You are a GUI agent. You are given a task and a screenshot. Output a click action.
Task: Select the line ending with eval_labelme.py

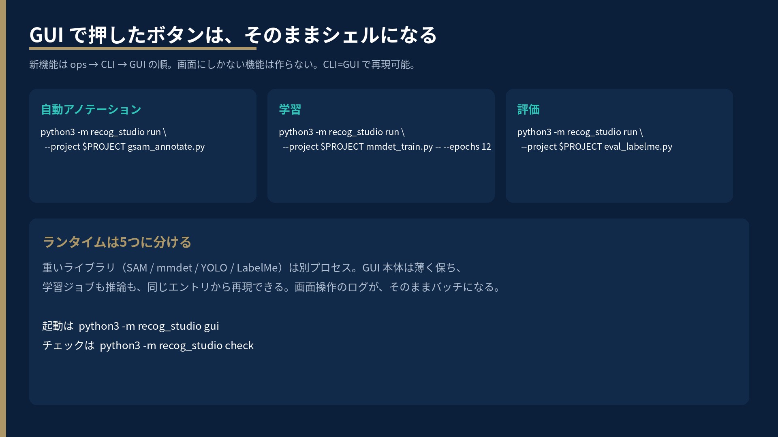point(596,146)
